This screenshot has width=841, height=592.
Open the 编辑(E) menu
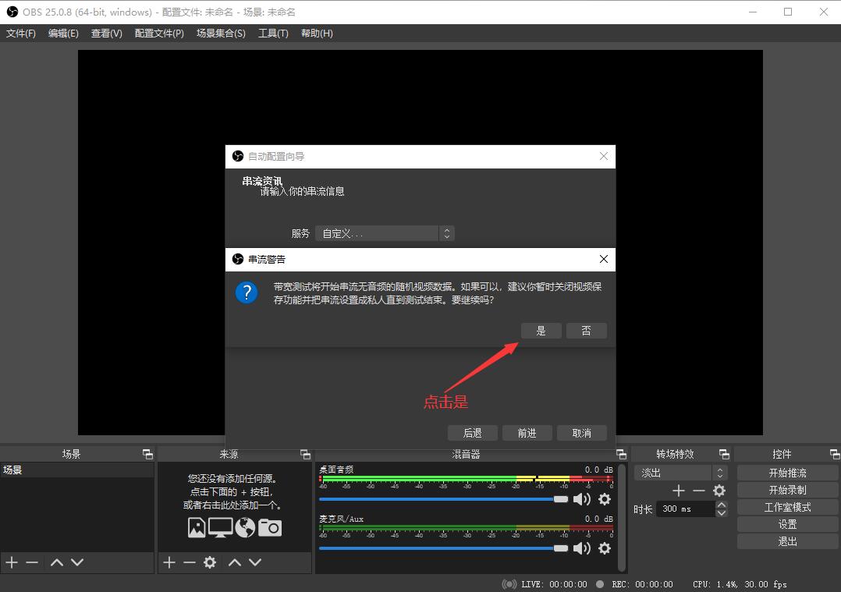(x=63, y=34)
